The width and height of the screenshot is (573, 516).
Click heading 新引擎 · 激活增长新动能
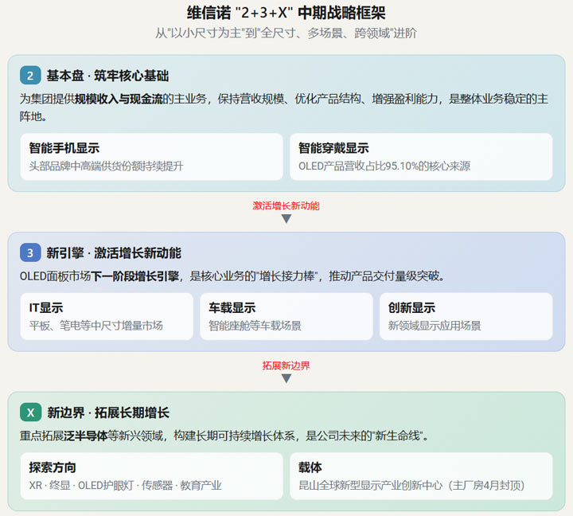pos(114,252)
